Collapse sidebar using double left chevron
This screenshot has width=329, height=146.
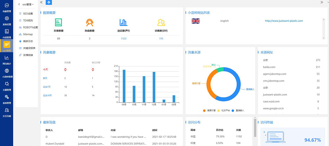41,2
